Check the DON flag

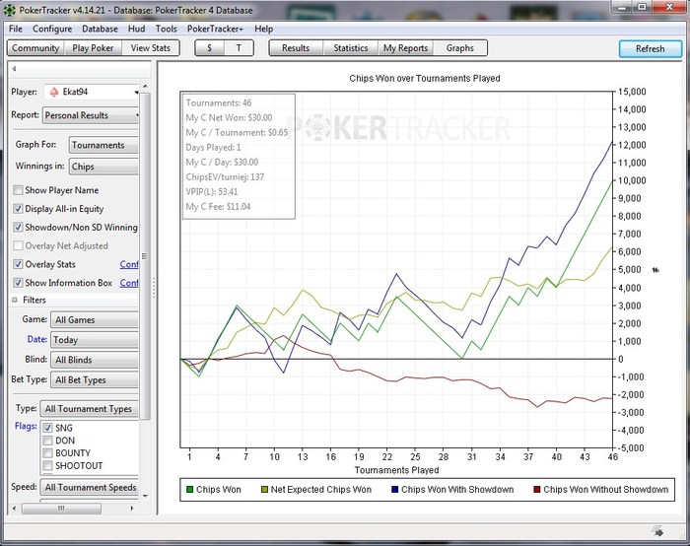point(48,441)
